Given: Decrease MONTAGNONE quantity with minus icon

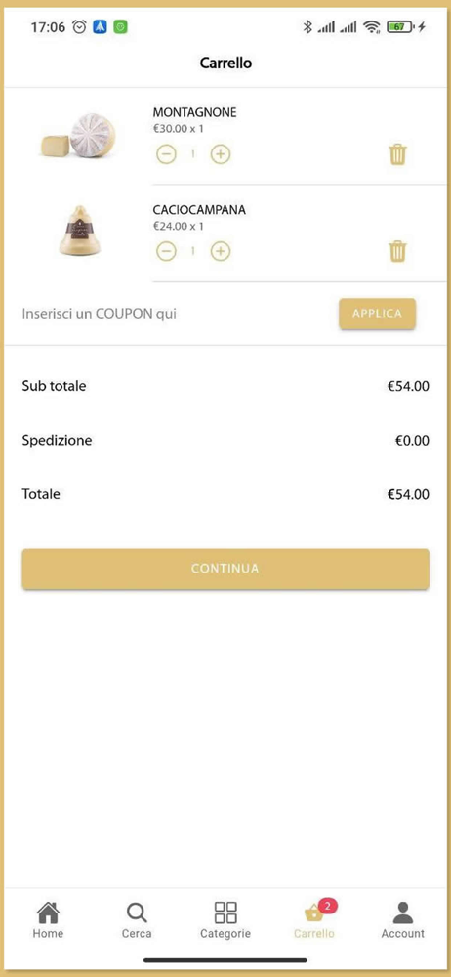Looking at the screenshot, I should [x=166, y=154].
